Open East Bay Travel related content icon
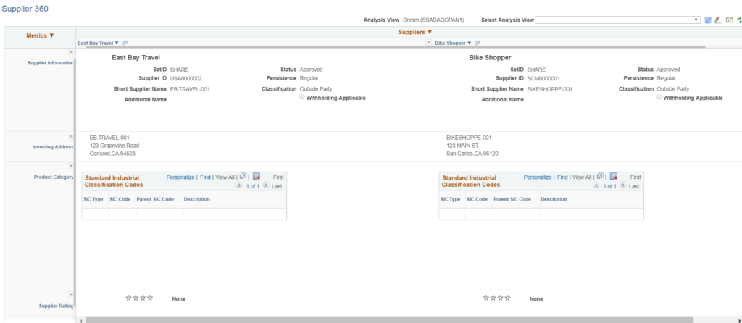This screenshot has height=323, width=742. point(125,43)
